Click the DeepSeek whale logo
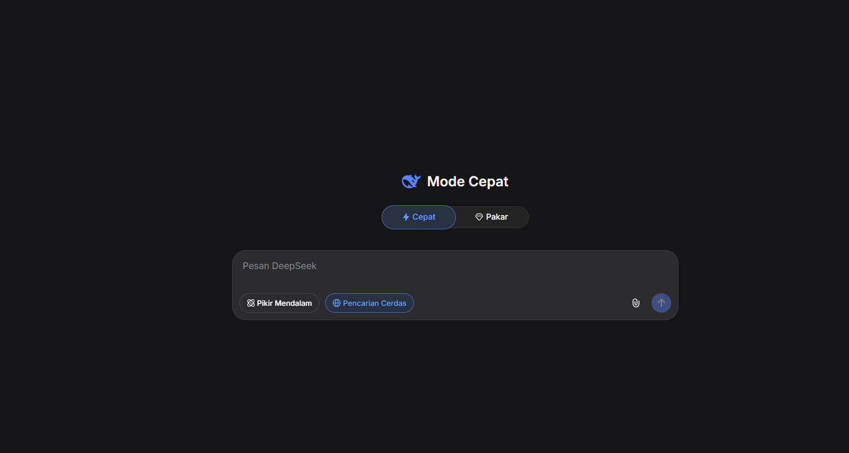Screen dimensions: 849x453 (411, 182)
